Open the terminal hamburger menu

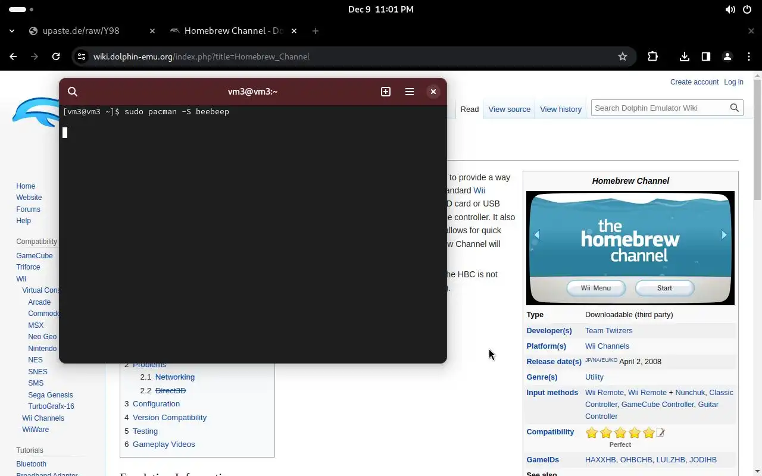(410, 92)
